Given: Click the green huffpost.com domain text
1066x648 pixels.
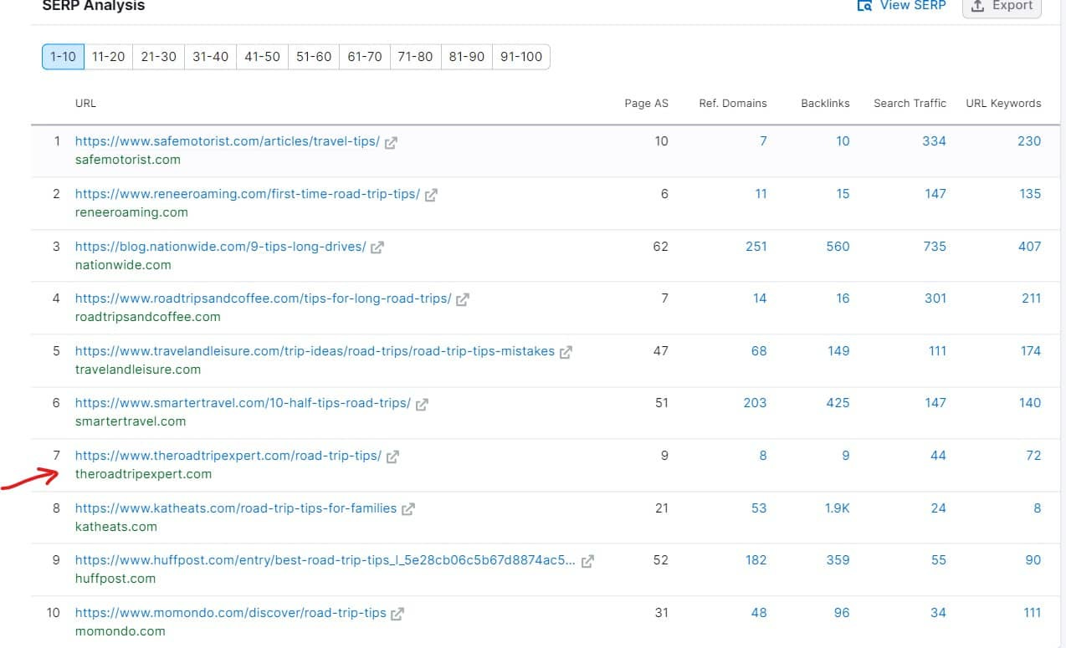Looking at the screenshot, I should pyautogui.click(x=115, y=579).
